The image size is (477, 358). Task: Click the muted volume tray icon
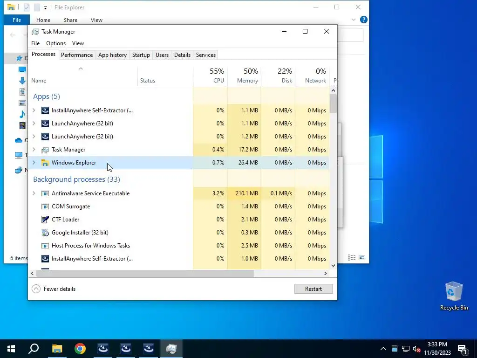tap(416, 349)
